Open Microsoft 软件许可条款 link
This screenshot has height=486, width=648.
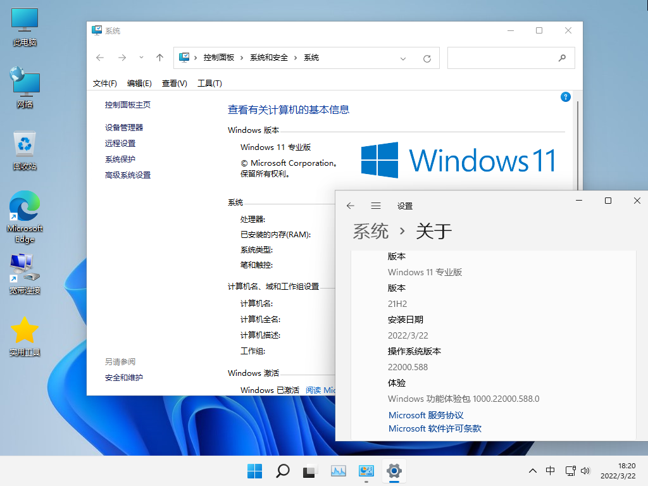[435, 428]
